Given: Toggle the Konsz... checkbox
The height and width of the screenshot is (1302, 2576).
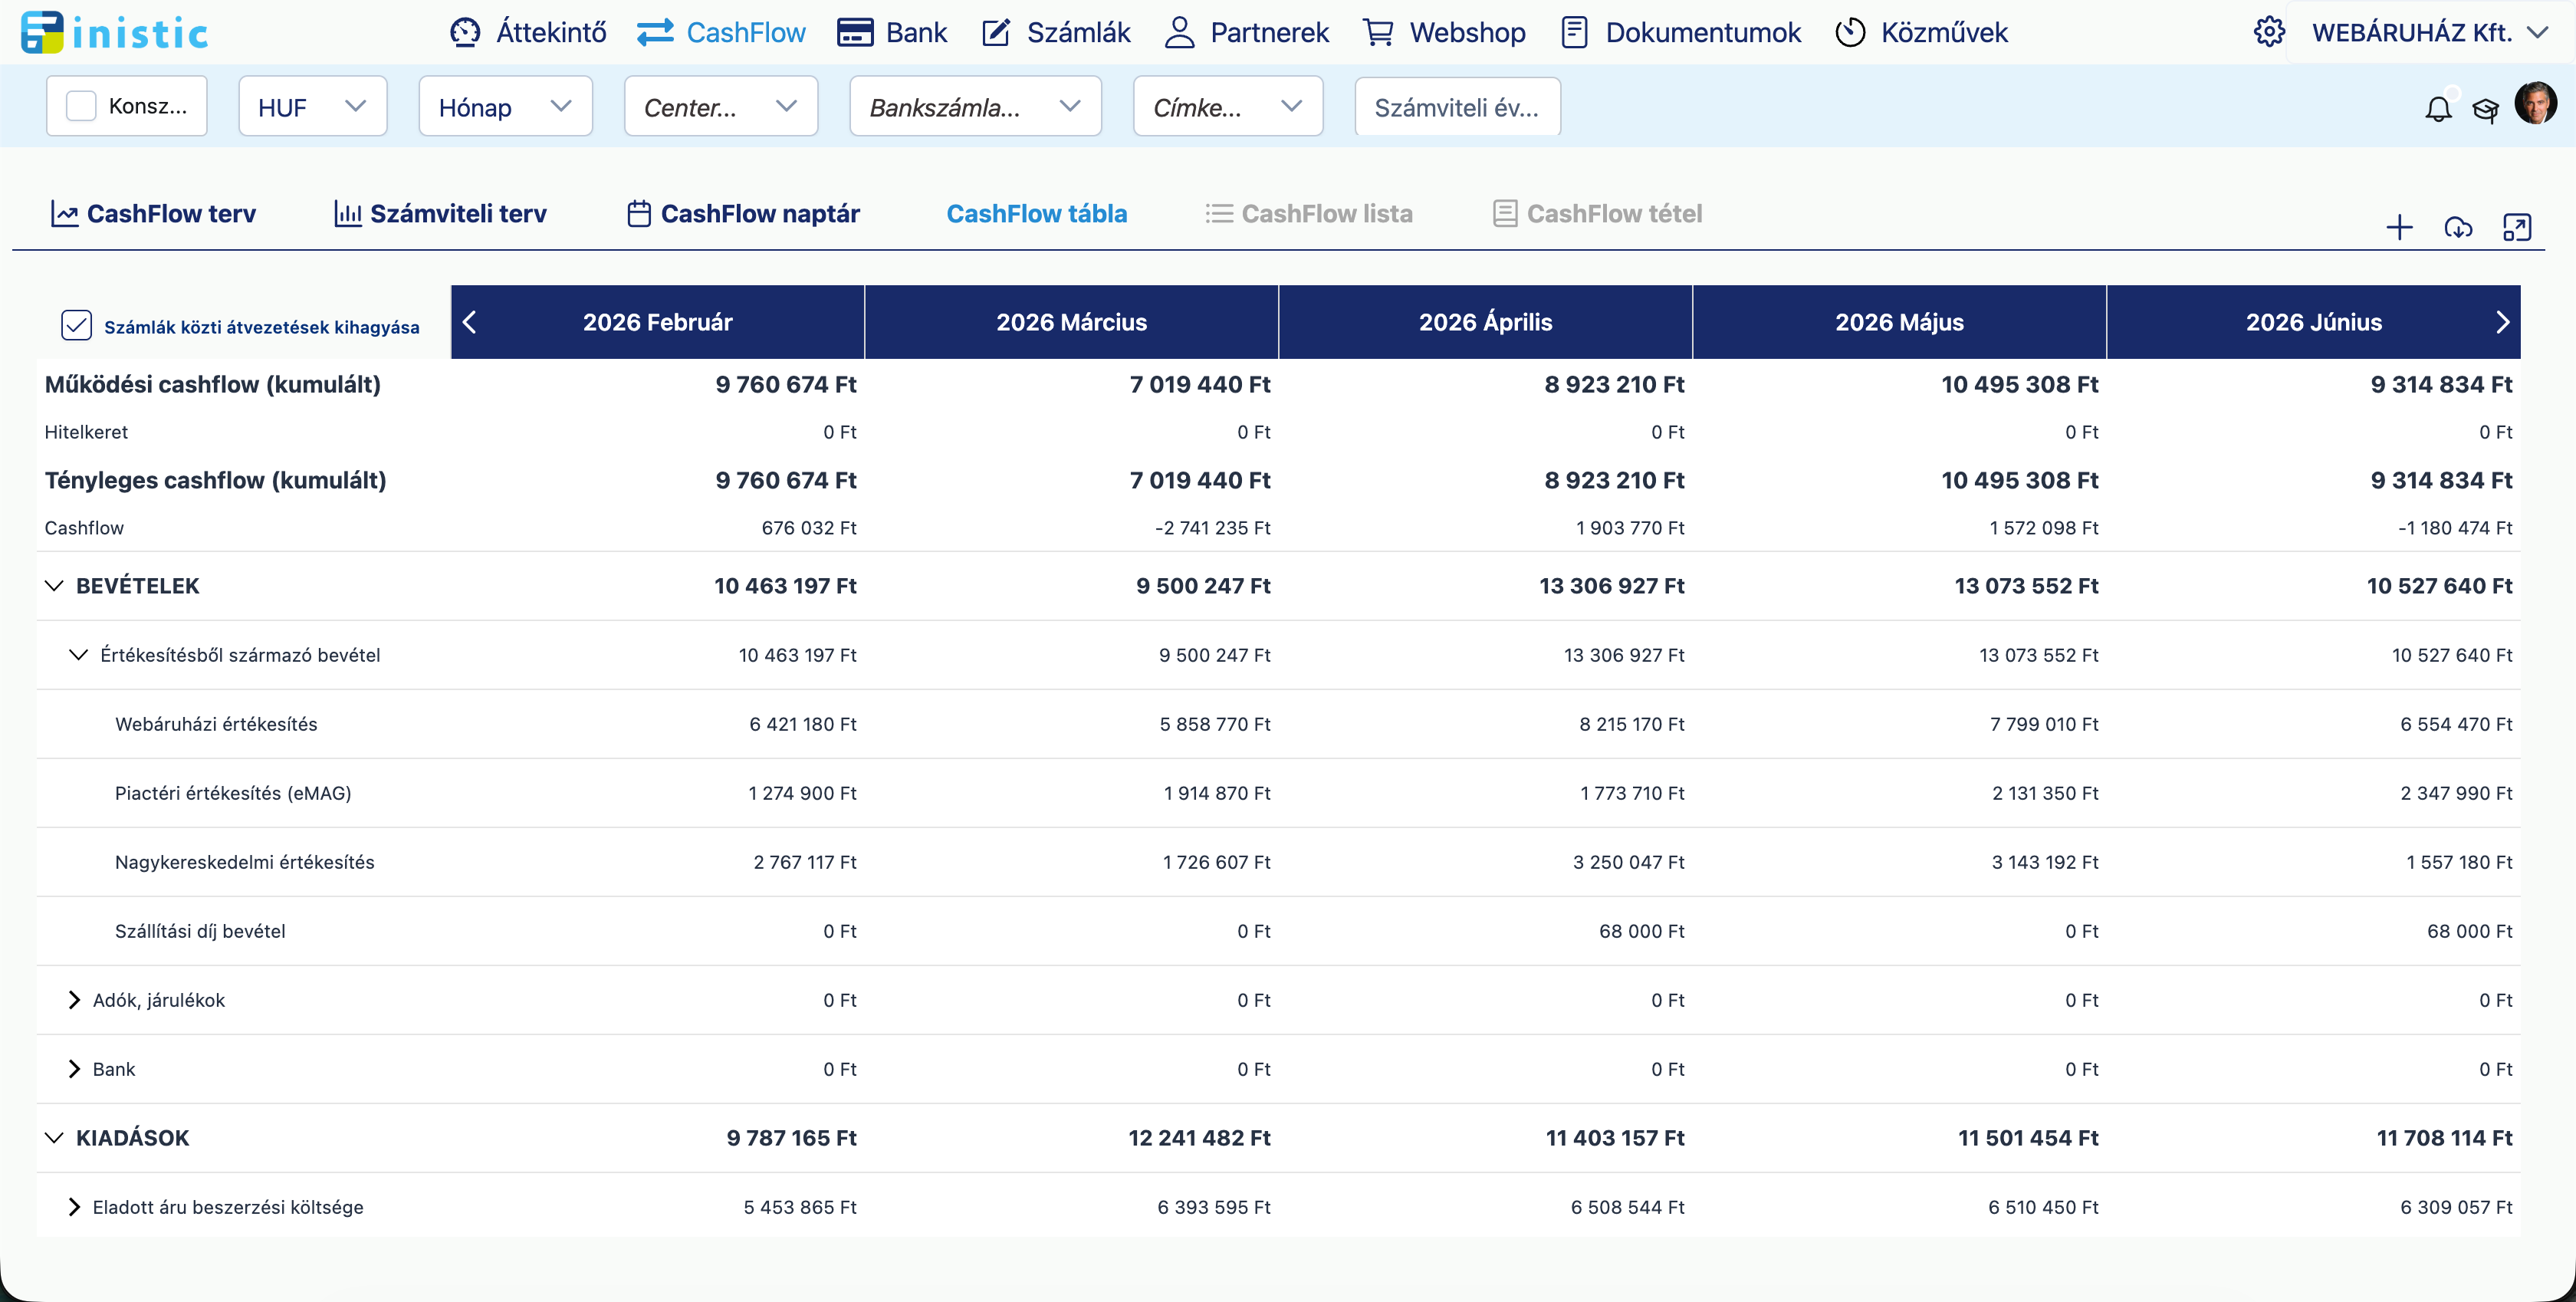Looking at the screenshot, I should pyautogui.click(x=81, y=106).
